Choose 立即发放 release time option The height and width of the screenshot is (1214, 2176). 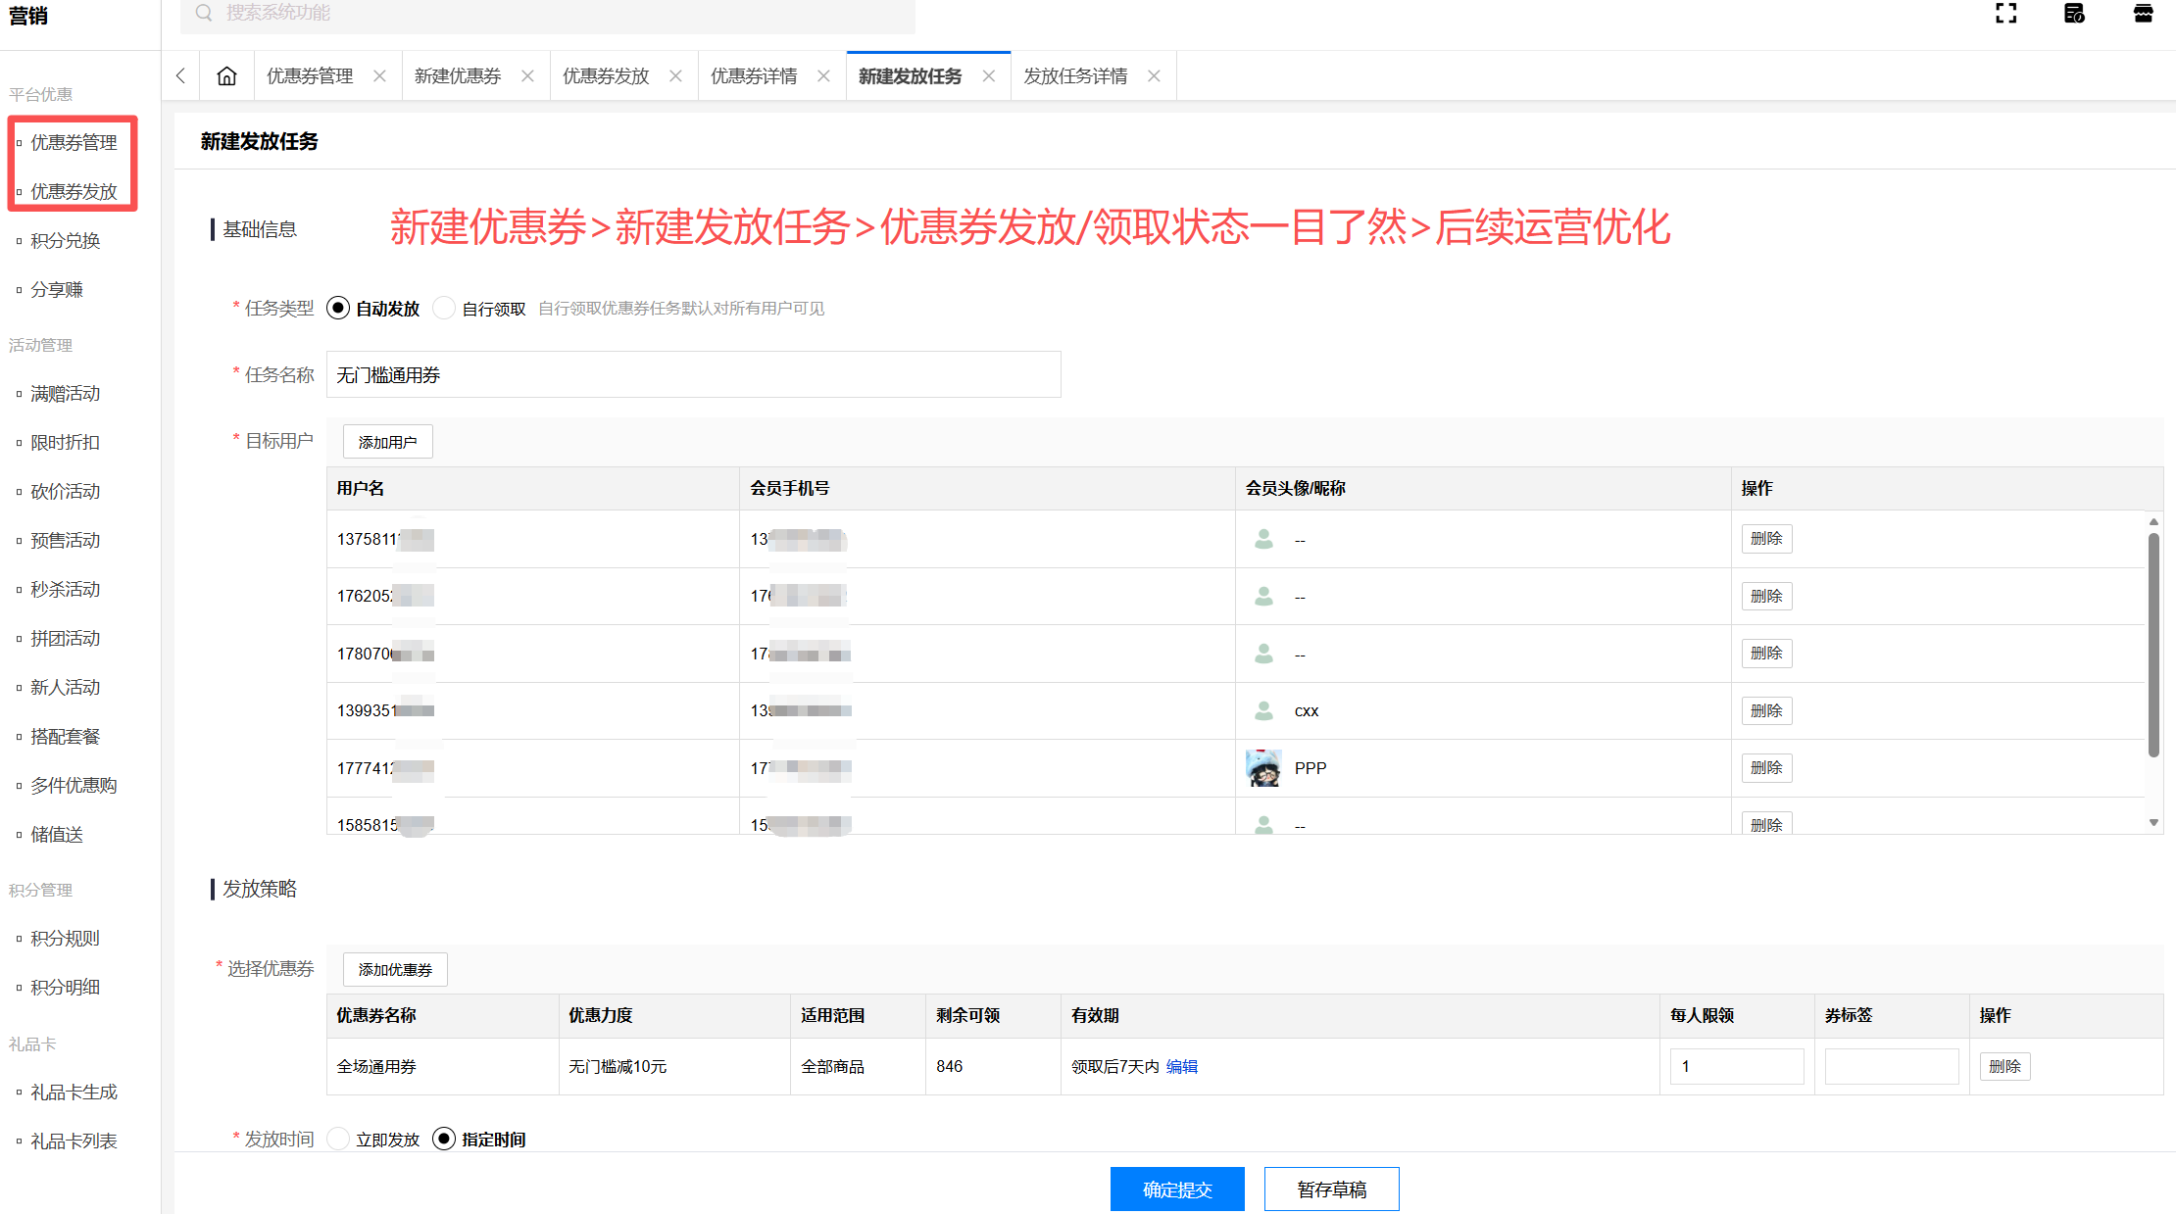click(338, 1139)
